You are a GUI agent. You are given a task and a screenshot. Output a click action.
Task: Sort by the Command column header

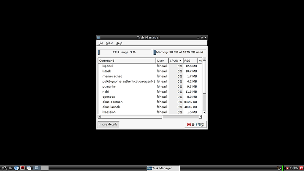tap(127, 61)
